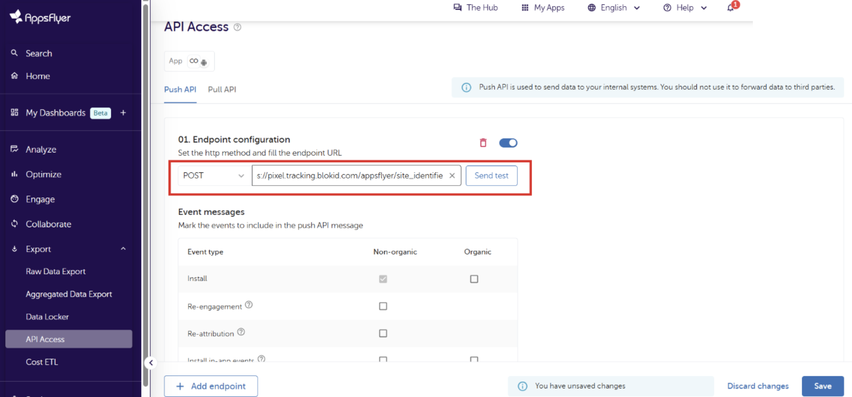Click info icon in unsaved changes notice
The width and height of the screenshot is (852, 397).
click(x=523, y=386)
